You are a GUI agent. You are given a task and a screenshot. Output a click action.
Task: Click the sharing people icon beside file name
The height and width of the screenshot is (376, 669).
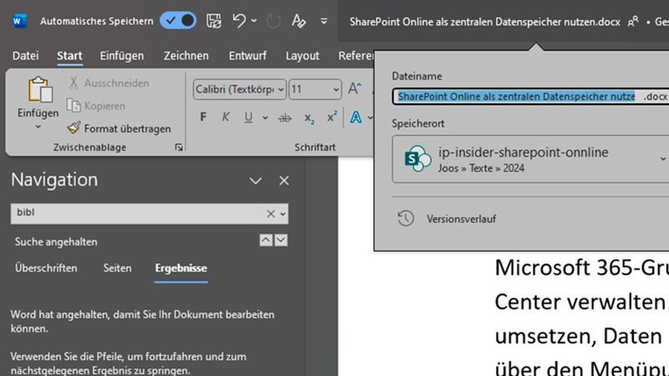point(633,22)
